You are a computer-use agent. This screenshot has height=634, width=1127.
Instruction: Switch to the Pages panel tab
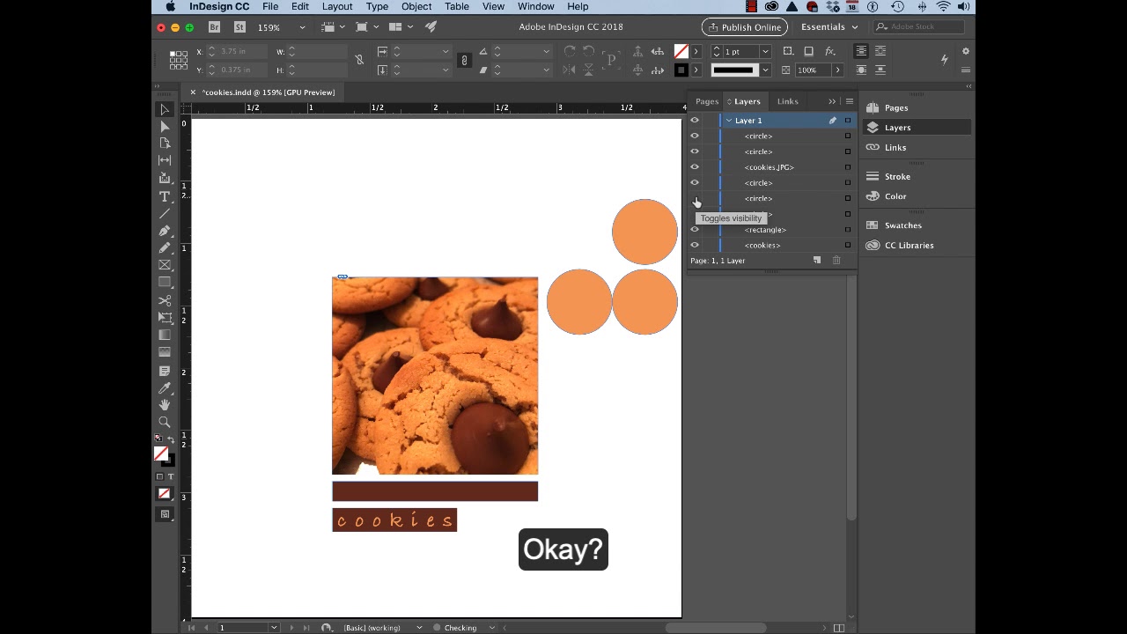click(x=706, y=101)
